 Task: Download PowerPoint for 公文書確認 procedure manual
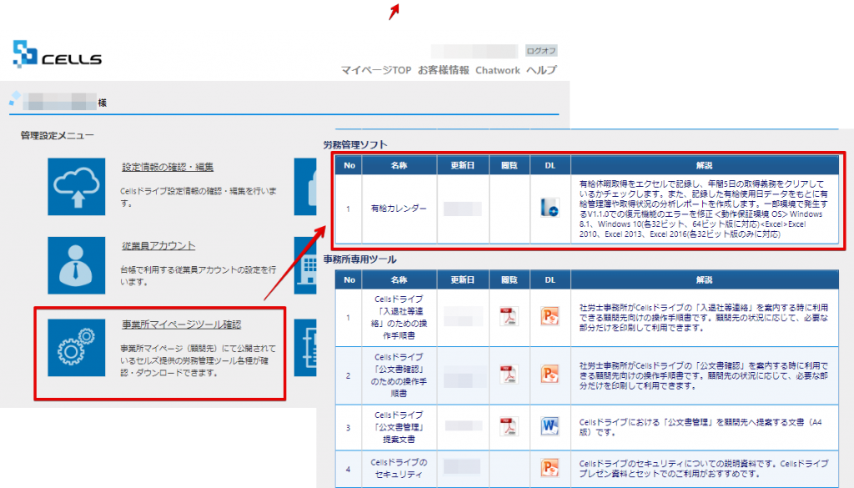(x=550, y=375)
